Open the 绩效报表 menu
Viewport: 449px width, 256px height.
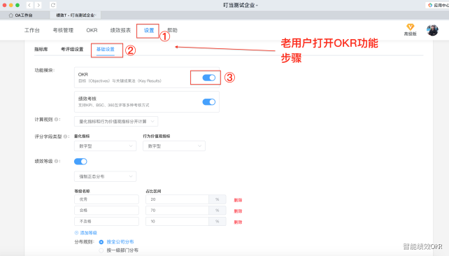pos(120,30)
